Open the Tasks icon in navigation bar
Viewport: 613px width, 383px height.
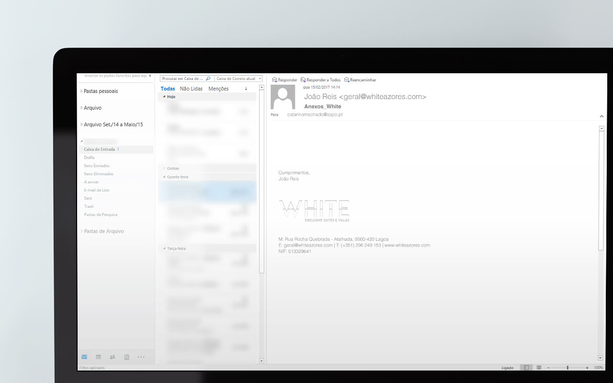(126, 357)
